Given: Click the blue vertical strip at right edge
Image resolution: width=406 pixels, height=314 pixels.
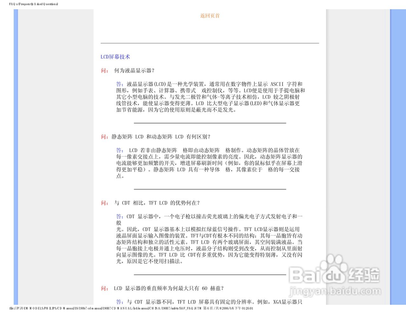Looking at the screenshot, I should tap(398, 157).
